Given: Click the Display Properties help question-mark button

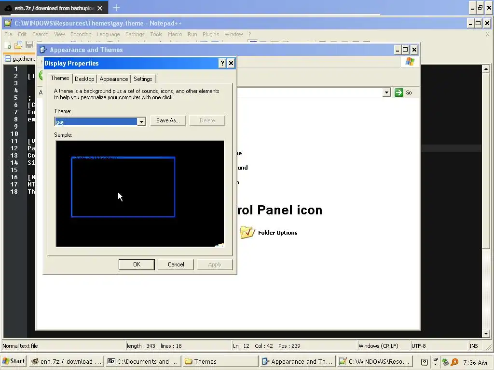Looking at the screenshot, I should (x=222, y=63).
